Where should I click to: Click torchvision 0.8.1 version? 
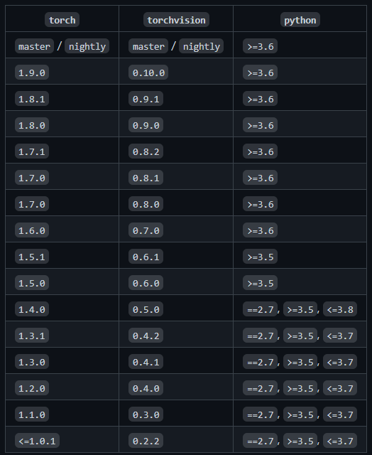point(146,178)
